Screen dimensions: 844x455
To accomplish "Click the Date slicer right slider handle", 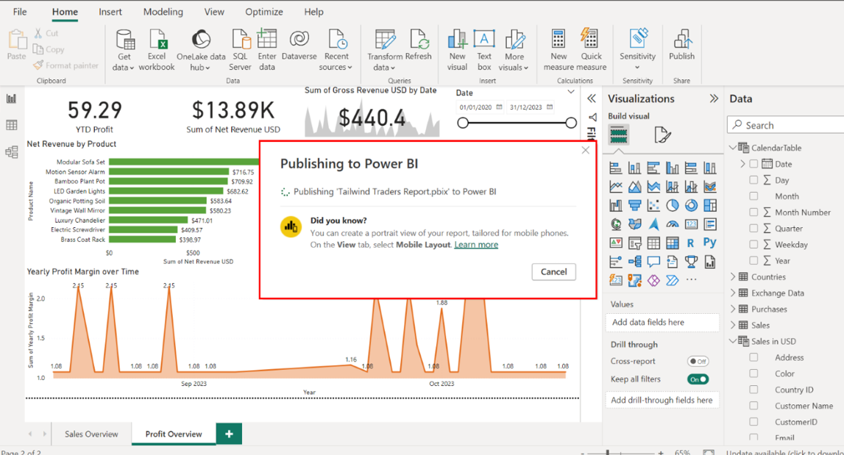I will pos(571,123).
